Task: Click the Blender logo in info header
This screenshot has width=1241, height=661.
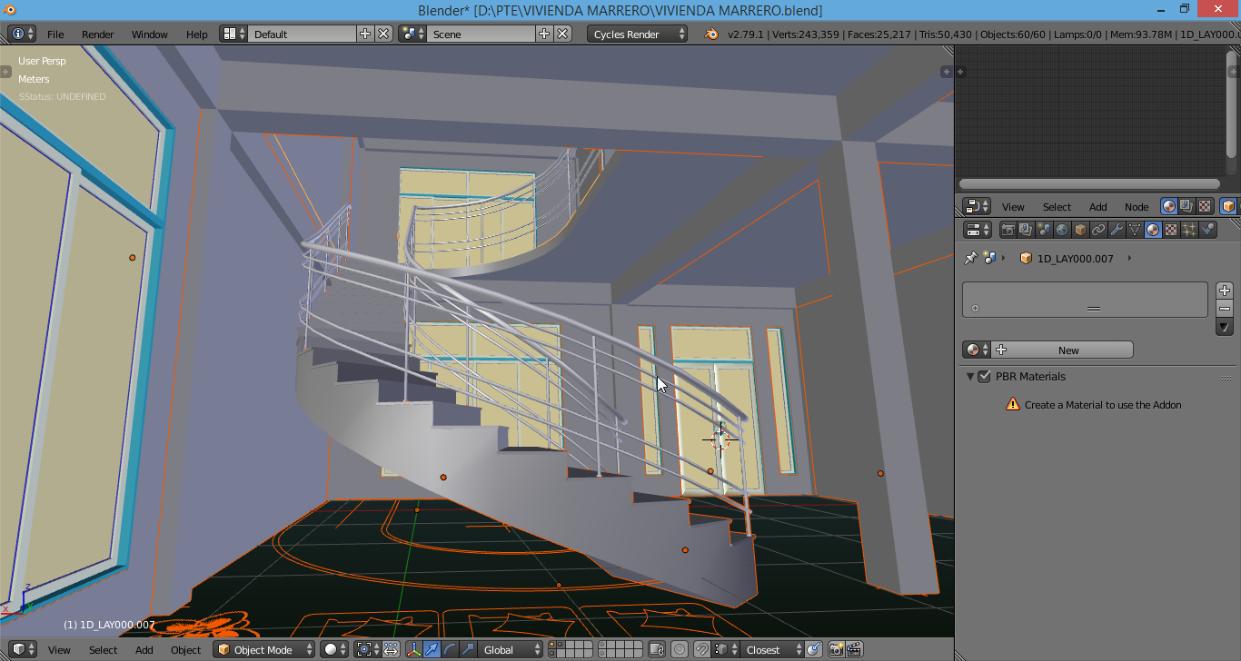Action: pos(711,34)
